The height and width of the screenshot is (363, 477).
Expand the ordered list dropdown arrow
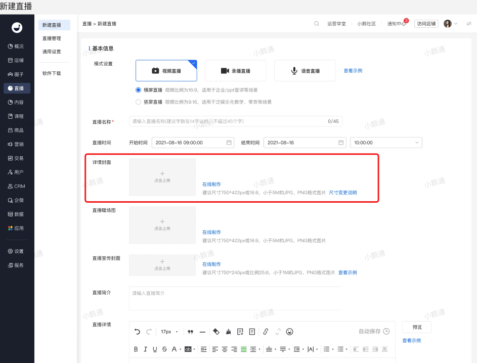click(333, 350)
